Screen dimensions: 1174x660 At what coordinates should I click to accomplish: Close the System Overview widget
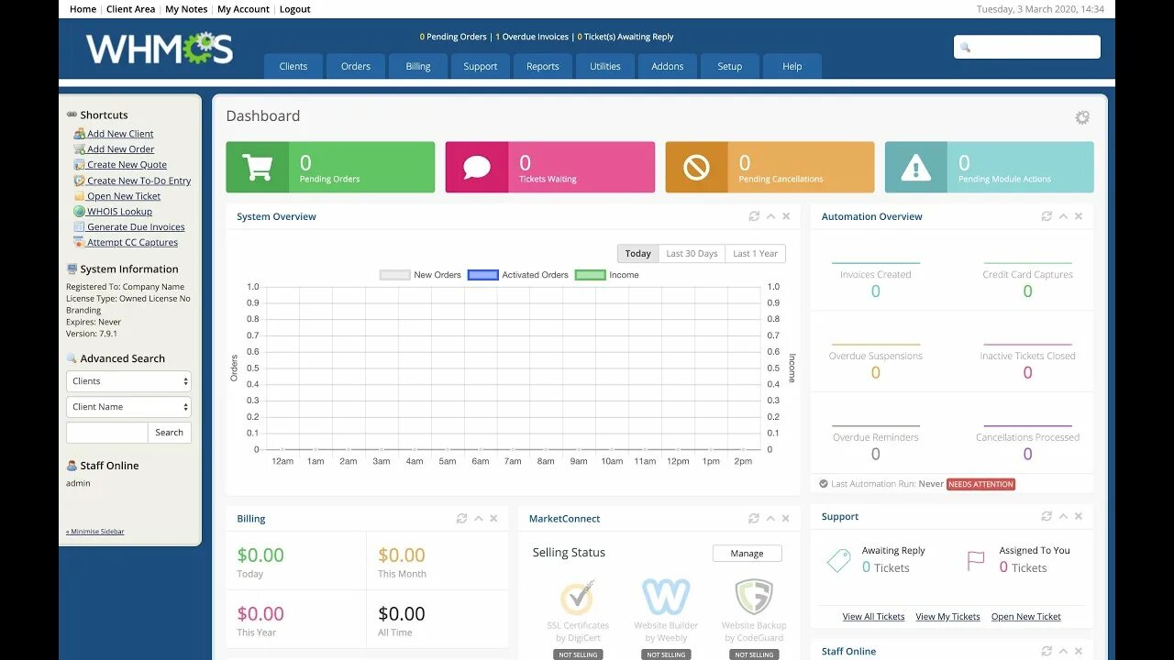(786, 216)
